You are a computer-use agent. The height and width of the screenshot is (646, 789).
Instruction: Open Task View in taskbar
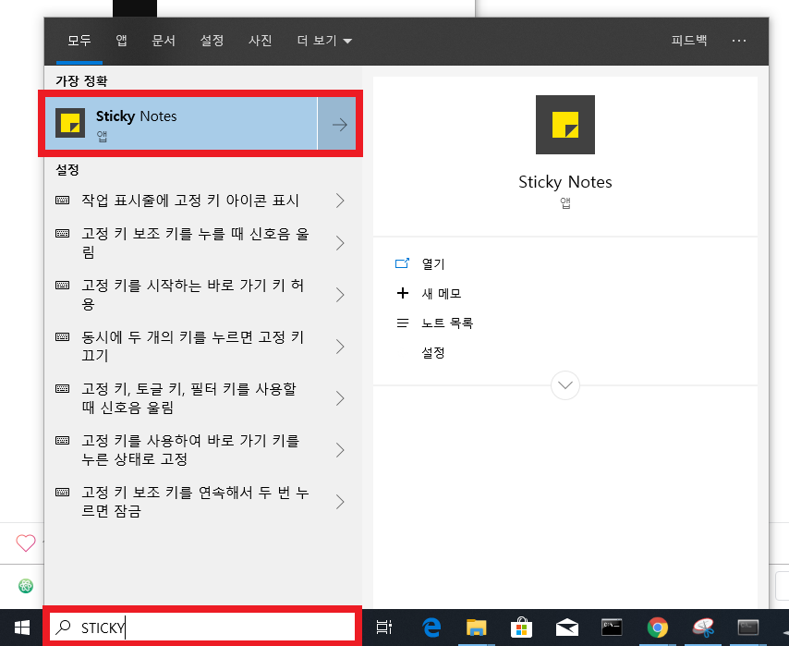click(x=384, y=628)
